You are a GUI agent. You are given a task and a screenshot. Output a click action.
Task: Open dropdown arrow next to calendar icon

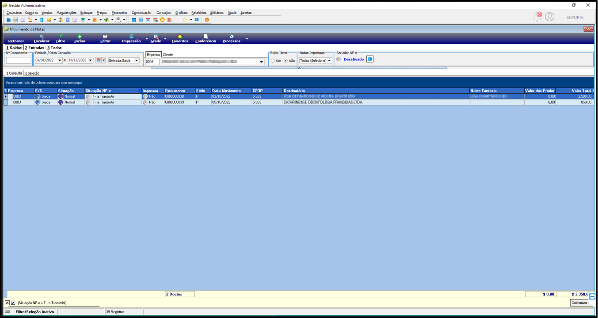[104, 61]
